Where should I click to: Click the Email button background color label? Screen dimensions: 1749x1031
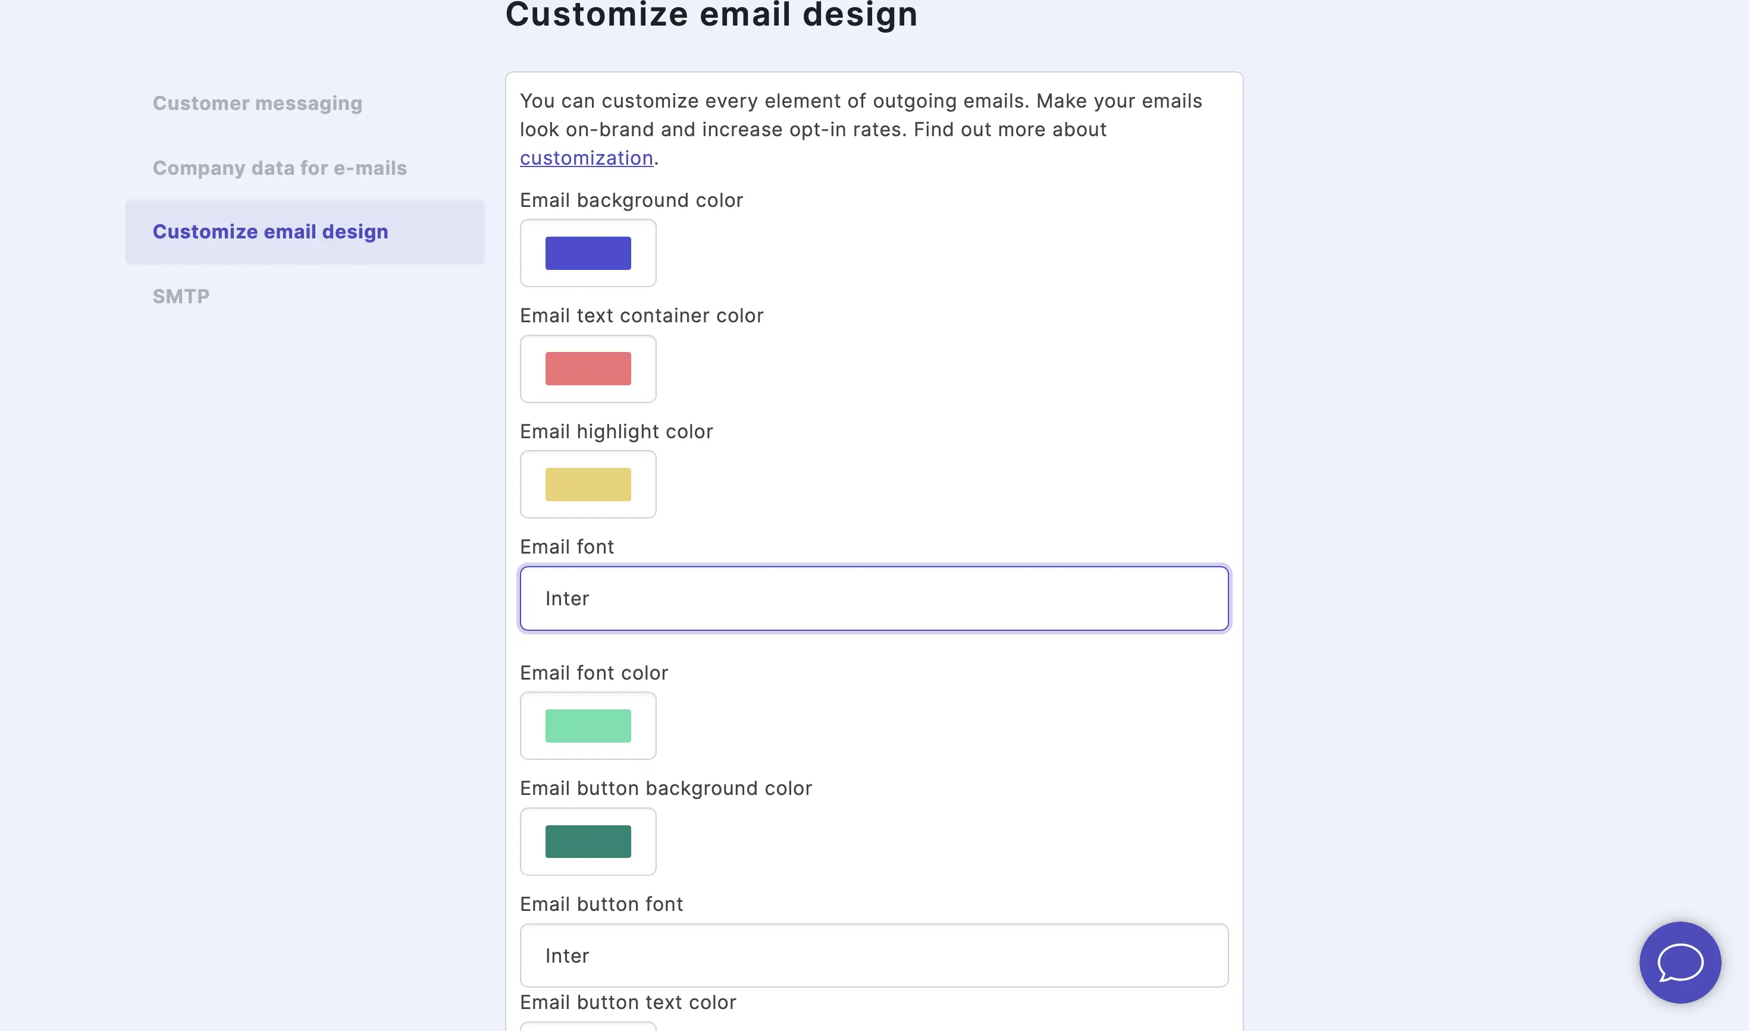pyautogui.click(x=666, y=788)
